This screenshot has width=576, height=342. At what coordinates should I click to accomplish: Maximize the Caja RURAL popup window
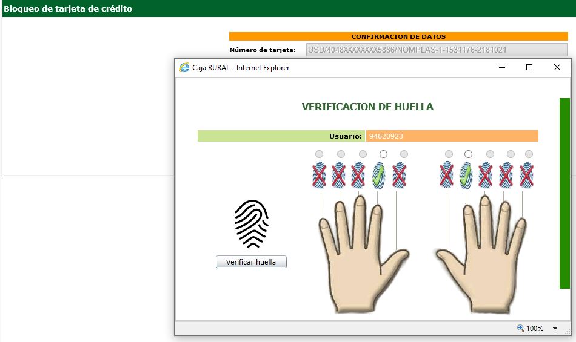529,68
